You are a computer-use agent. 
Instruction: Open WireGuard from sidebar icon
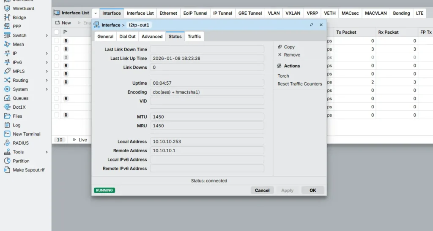tap(7, 8)
